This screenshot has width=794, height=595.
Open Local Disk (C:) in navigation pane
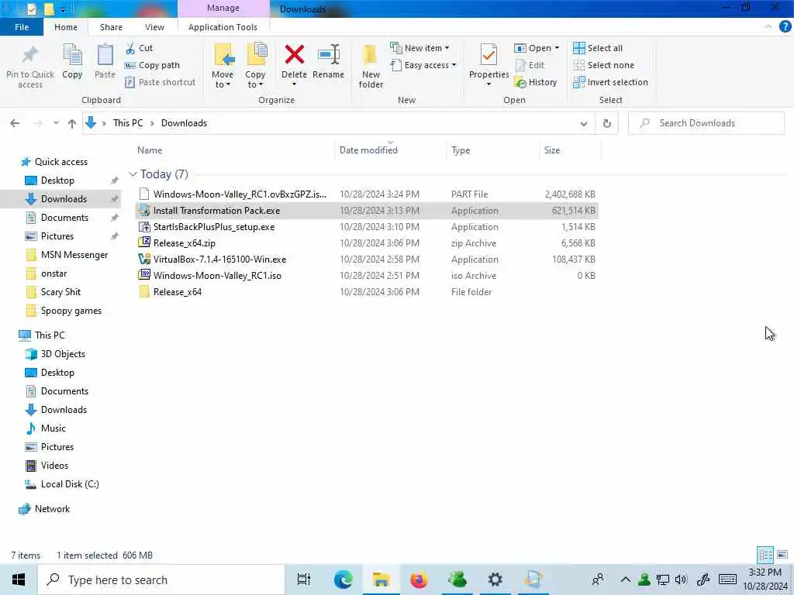click(62, 484)
